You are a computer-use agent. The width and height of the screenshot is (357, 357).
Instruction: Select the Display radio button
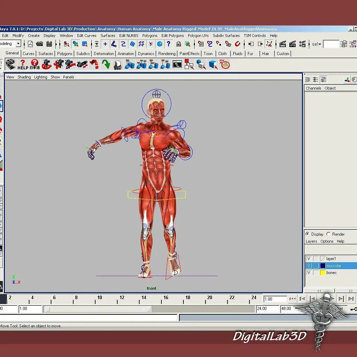(307, 234)
